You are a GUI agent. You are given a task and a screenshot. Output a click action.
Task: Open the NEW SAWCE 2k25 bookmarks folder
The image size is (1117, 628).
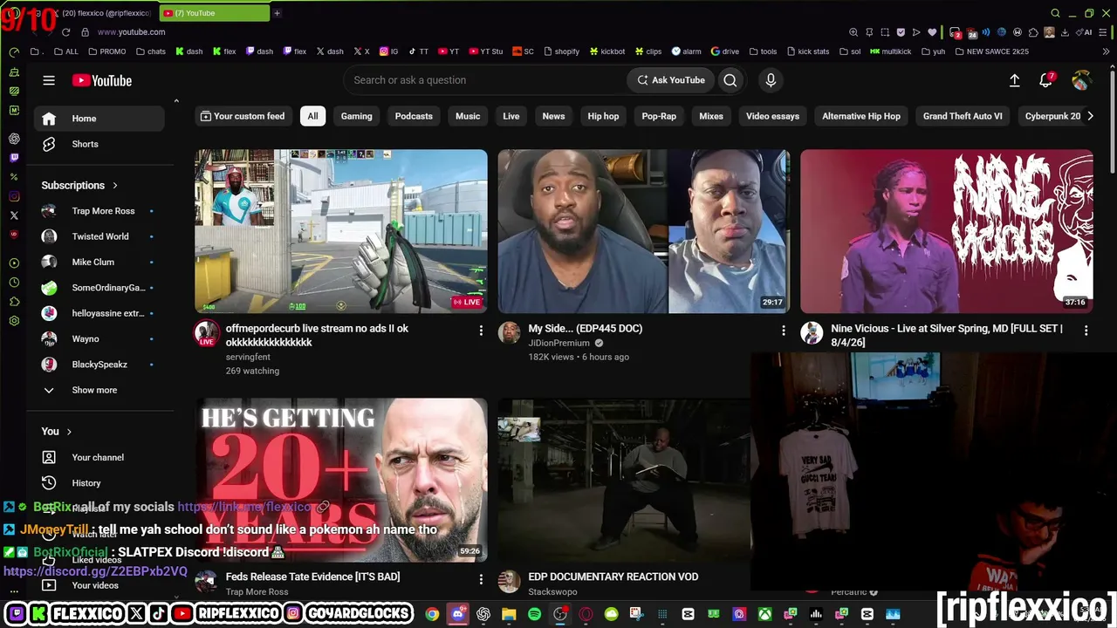click(992, 51)
